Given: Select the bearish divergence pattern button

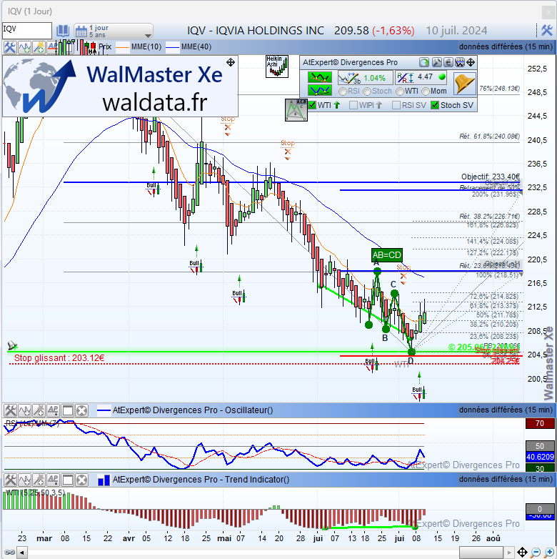Looking at the screenshot, I should click(x=320, y=77).
